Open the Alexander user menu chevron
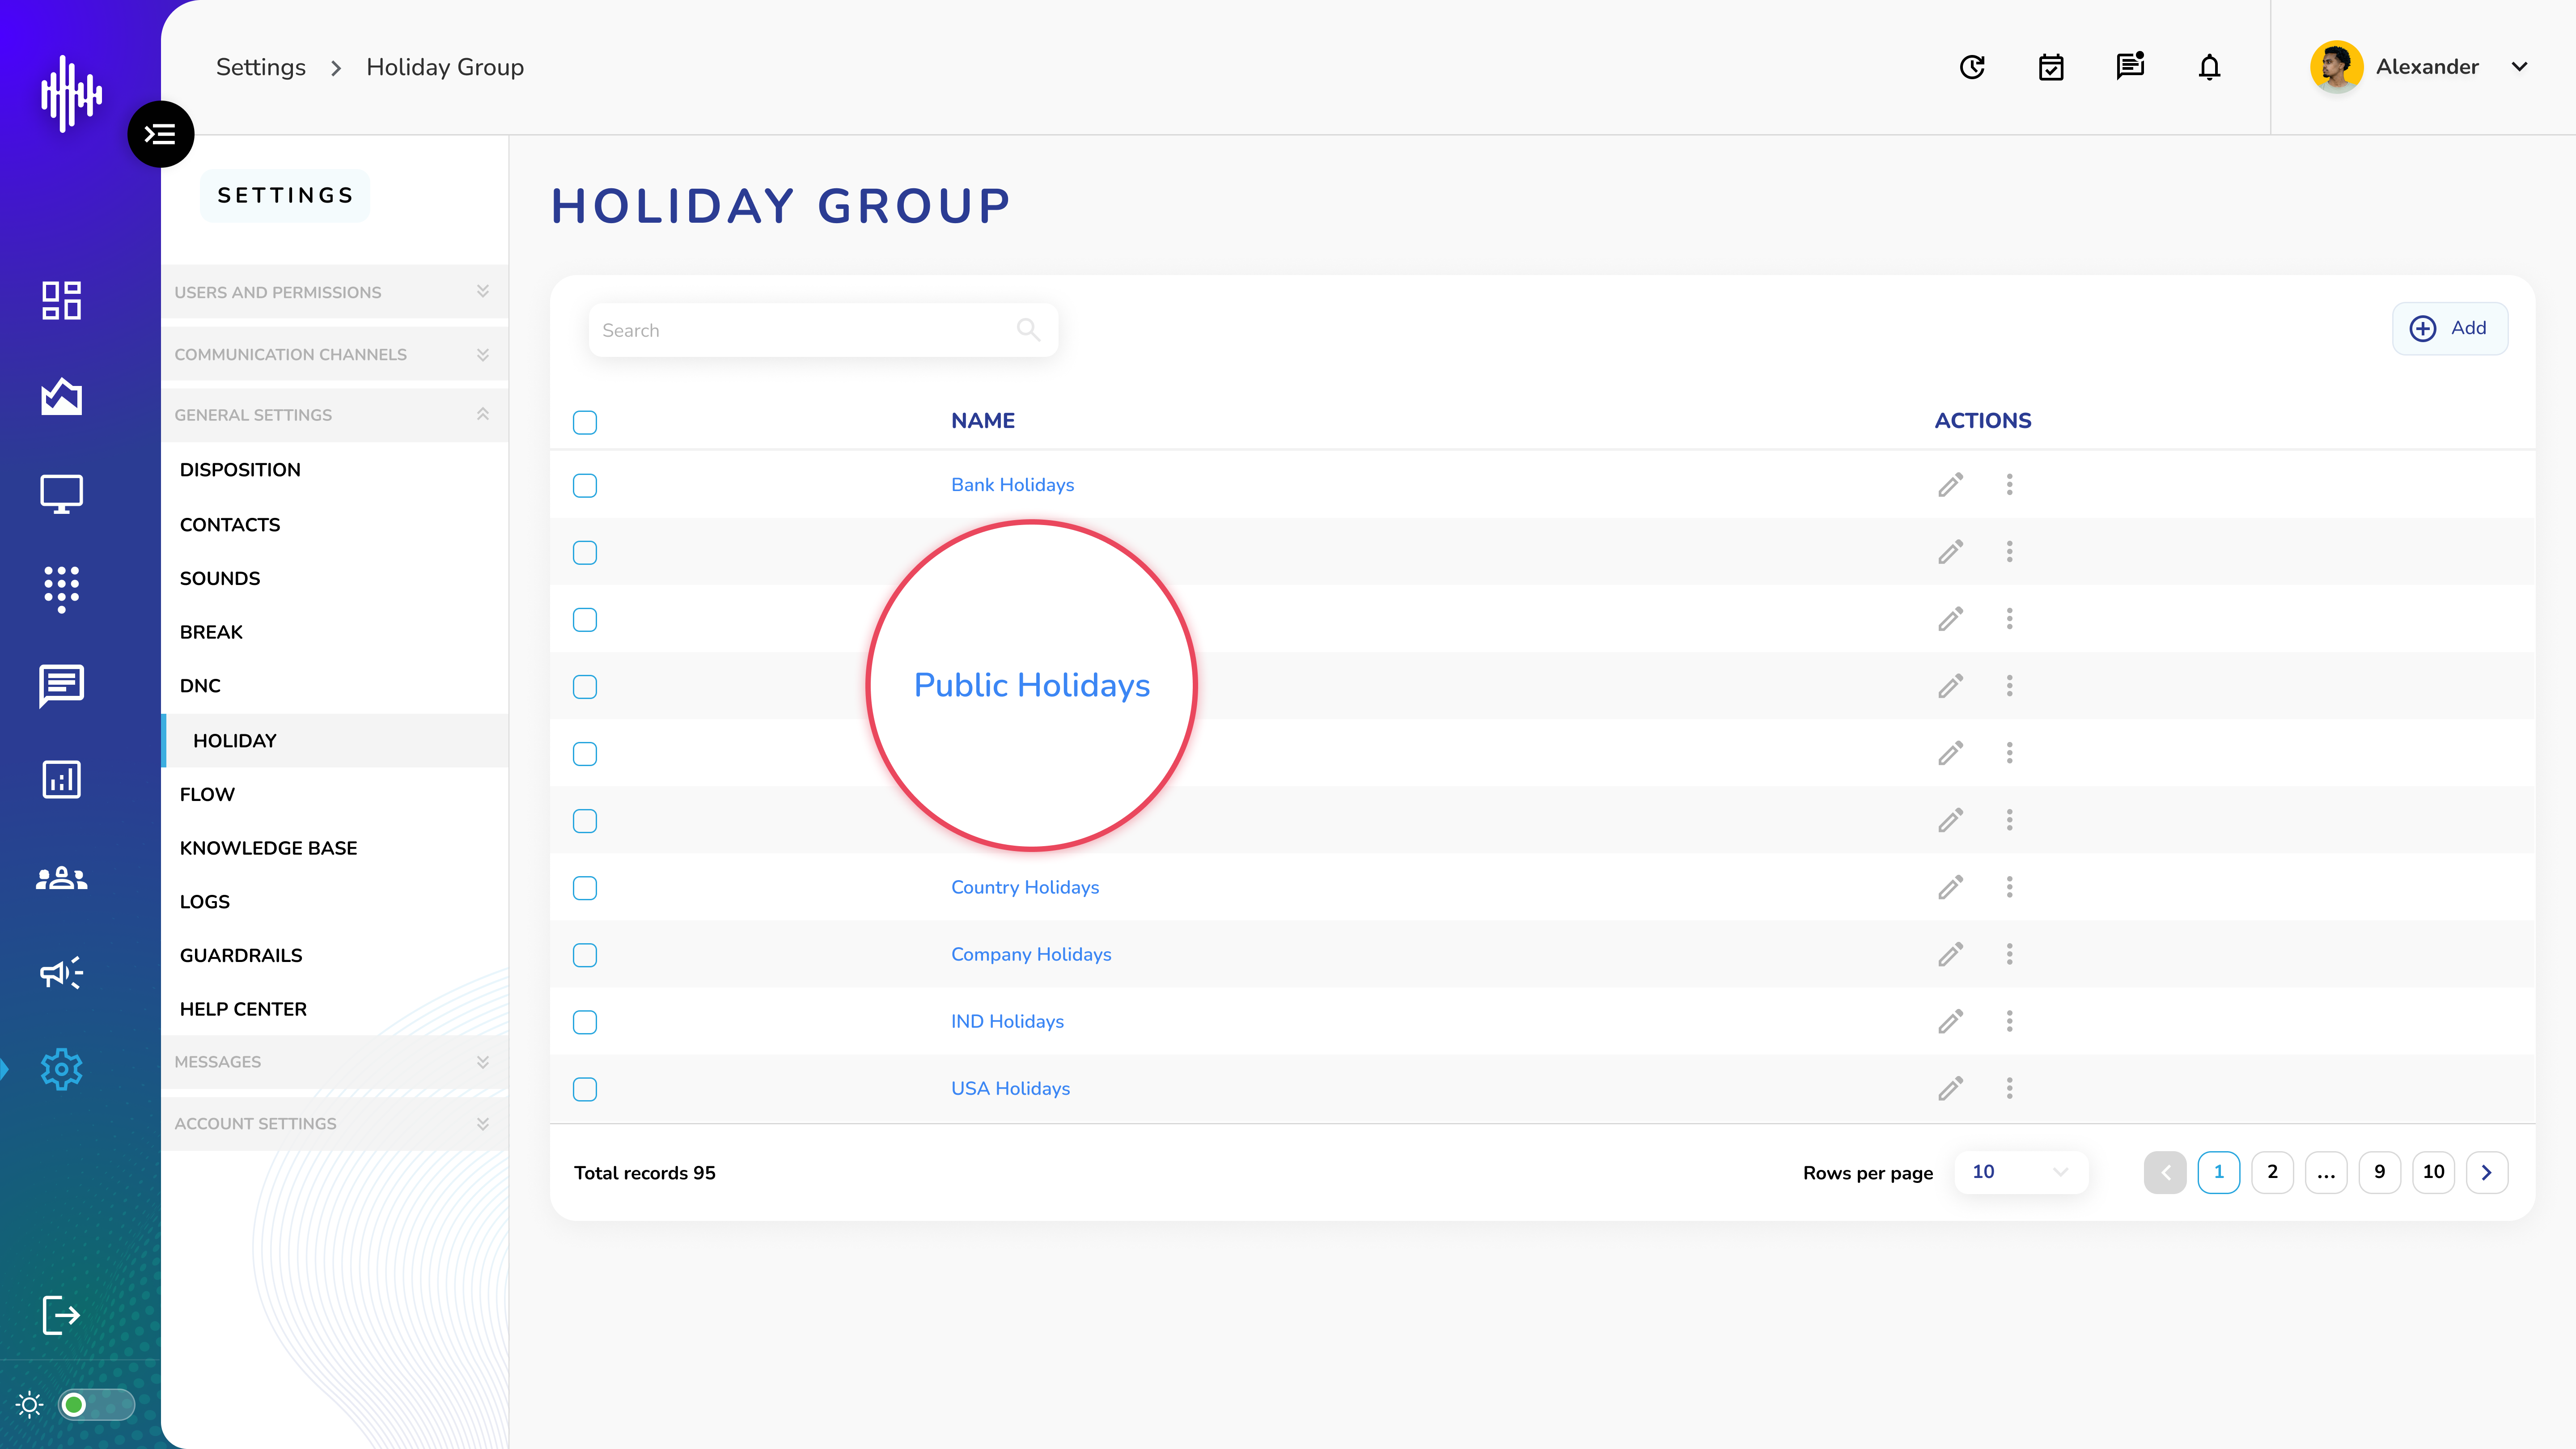Image resolution: width=2576 pixels, height=1449 pixels. pos(2520,67)
